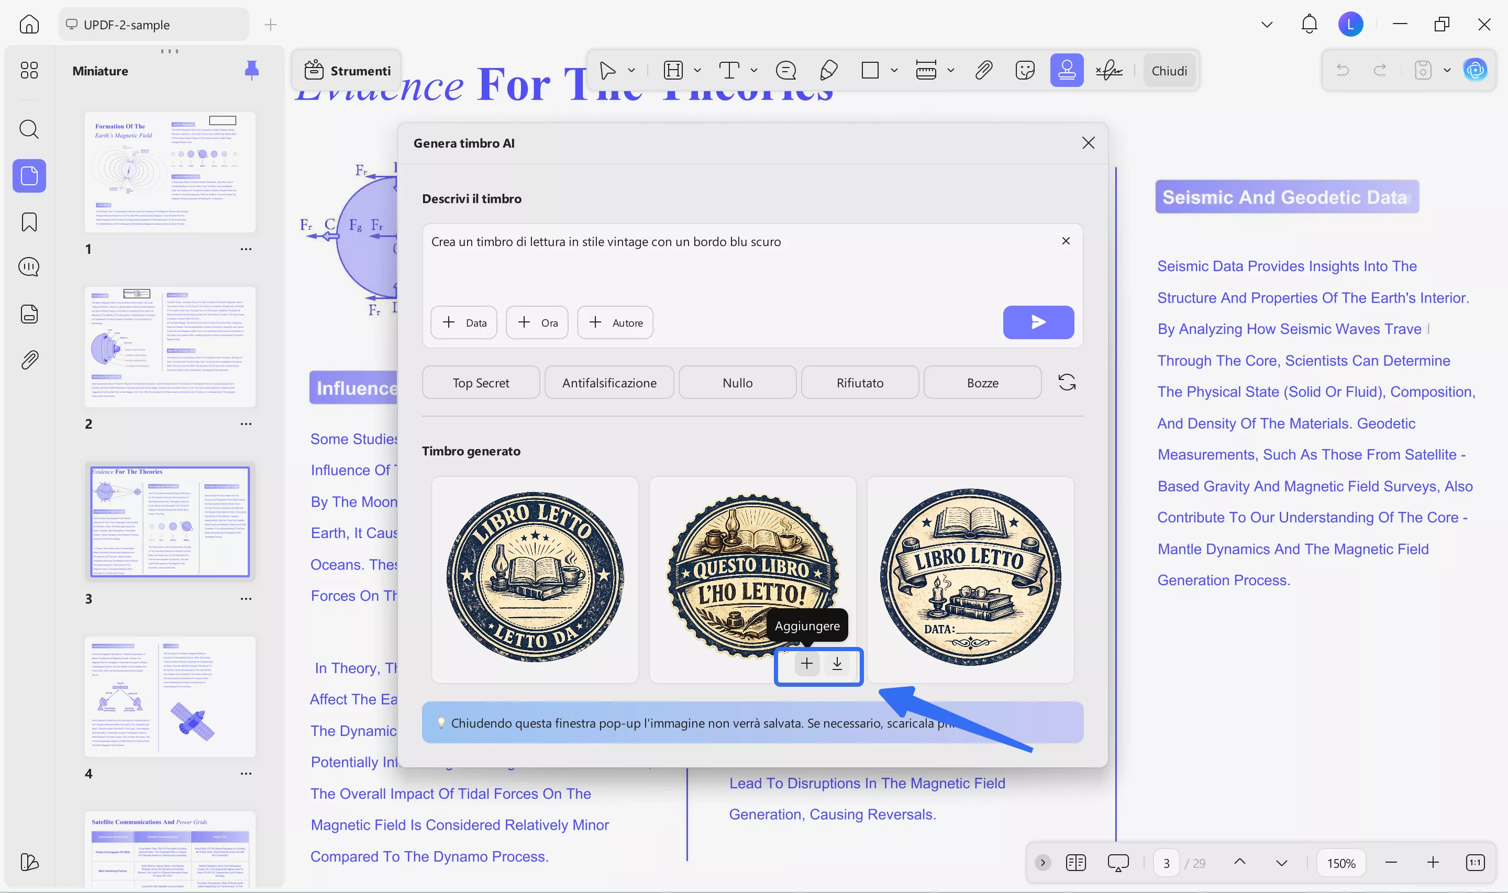Click zoom in to increase magnification
This screenshot has height=893, width=1508.
[1433, 862]
